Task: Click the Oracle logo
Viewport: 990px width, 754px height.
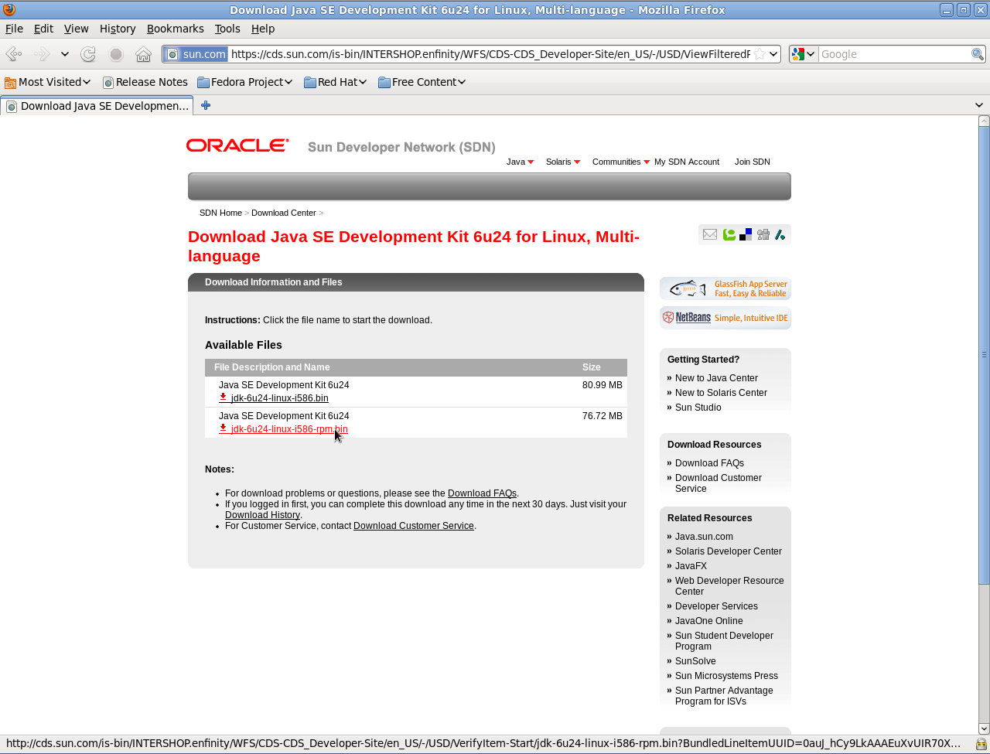Action: 237,145
